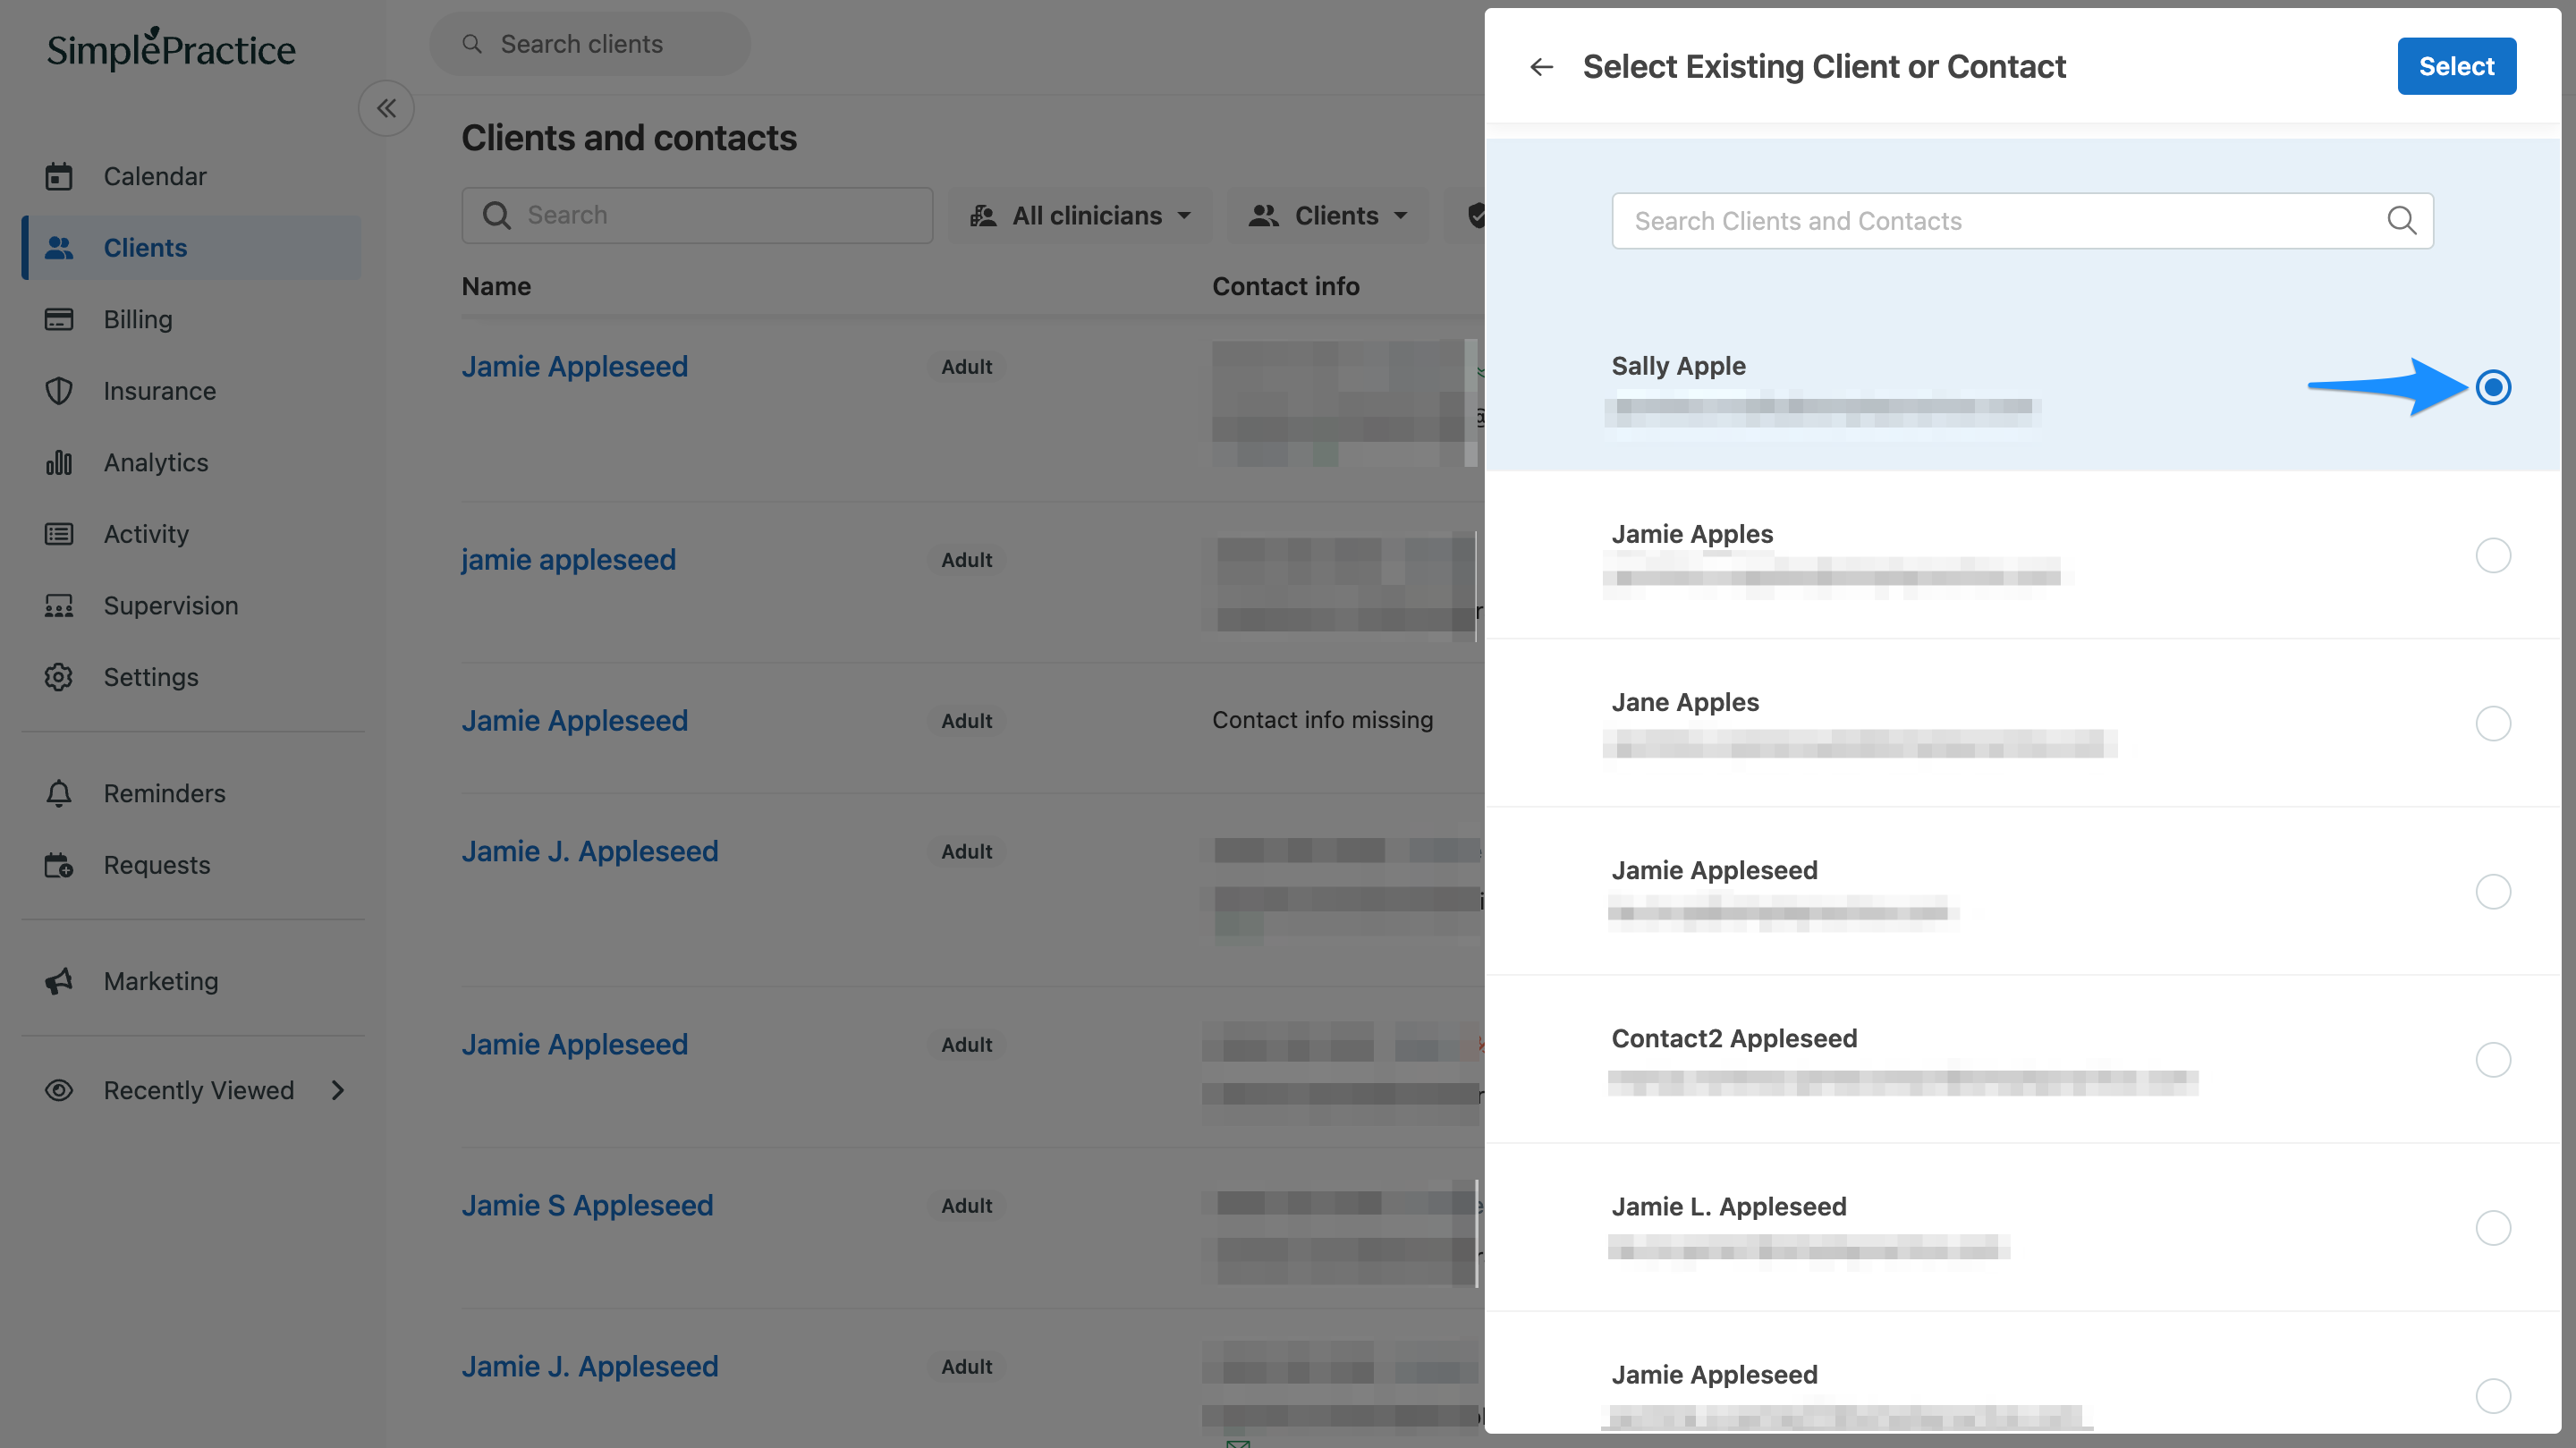Open Settings in the sidebar
2576x1448 pixels.
(x=151, y=677)
